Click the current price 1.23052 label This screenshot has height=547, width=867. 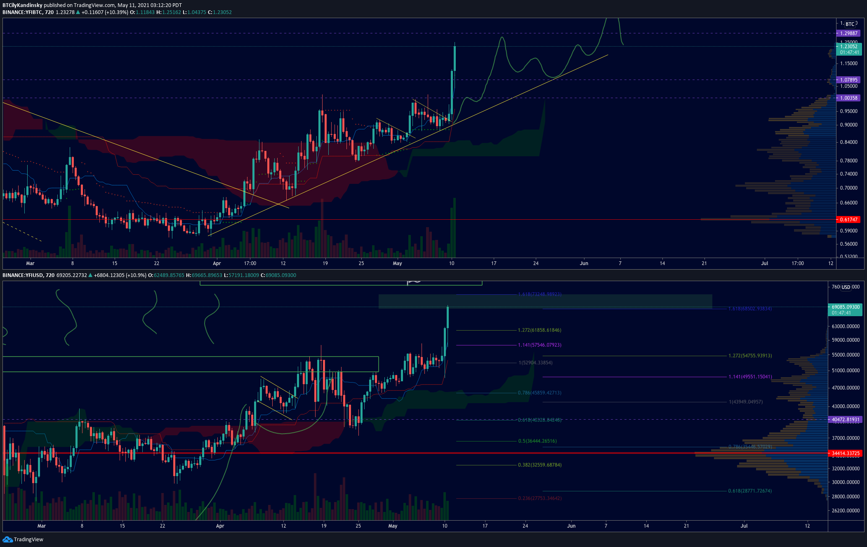849,49
